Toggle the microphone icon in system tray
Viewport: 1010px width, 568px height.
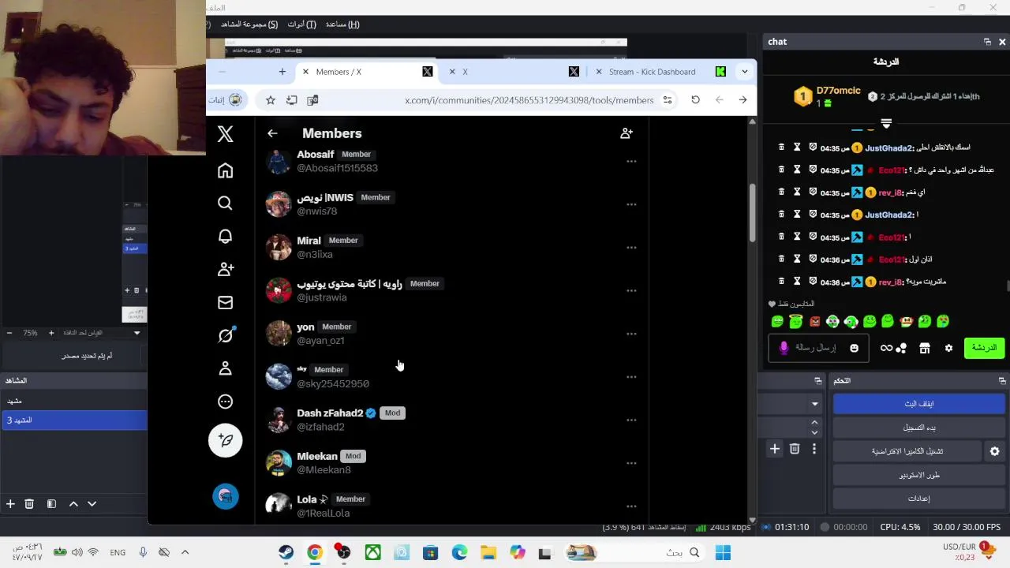coord(143,552)
